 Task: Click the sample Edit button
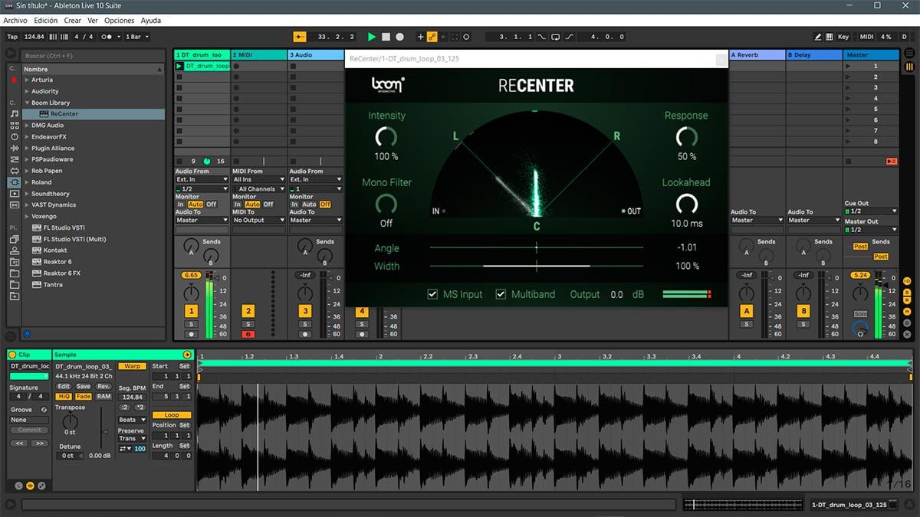(x=64, y=387)
